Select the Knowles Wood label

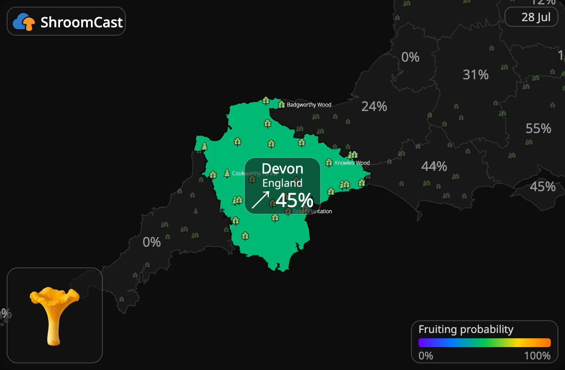click(352, 163)
